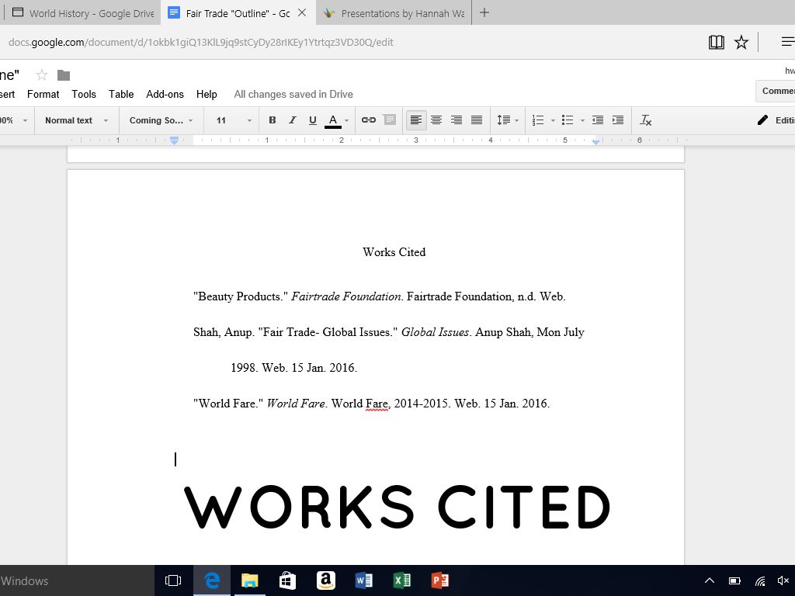Click the move to folder icon
The image size is (795, 596).
click(x=64, y=75)
